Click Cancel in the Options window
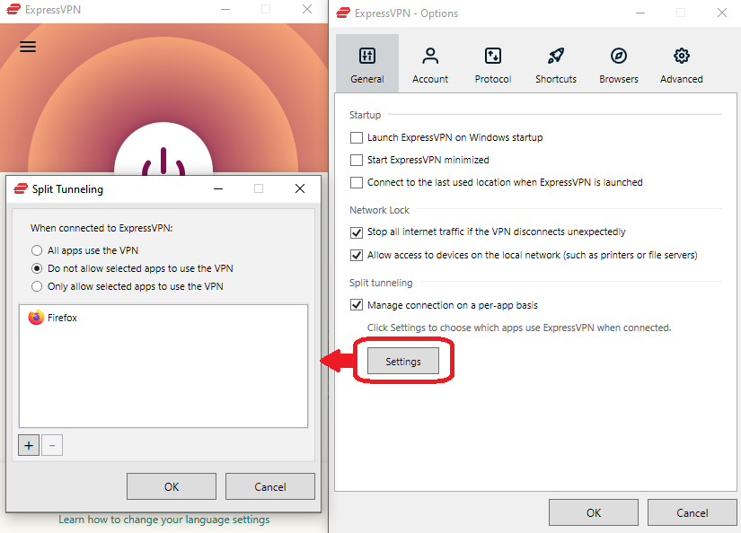This screenshot has height=533, width=741. pyautogui.click(x=692, y=512)
